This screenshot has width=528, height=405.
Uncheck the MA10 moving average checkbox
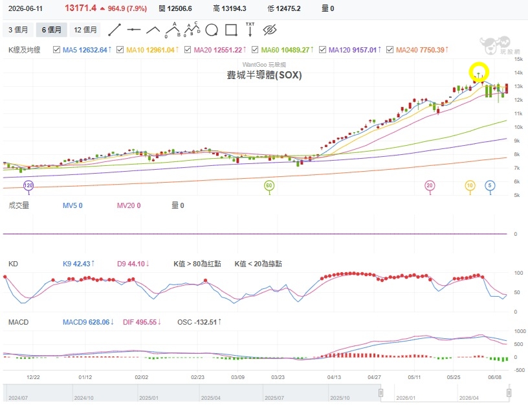tap(120, 50)
